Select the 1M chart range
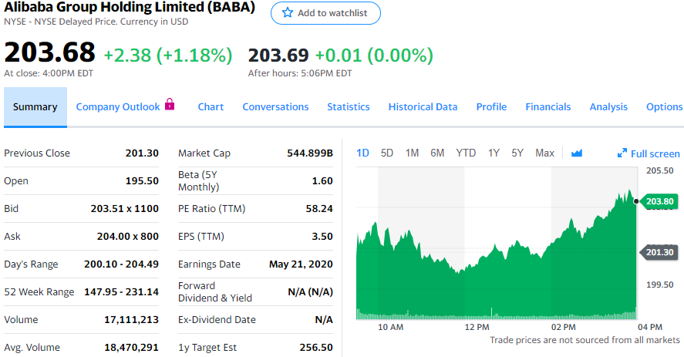Image resolution: width=684 pixels, height=357 pixels. click(412, 153)
